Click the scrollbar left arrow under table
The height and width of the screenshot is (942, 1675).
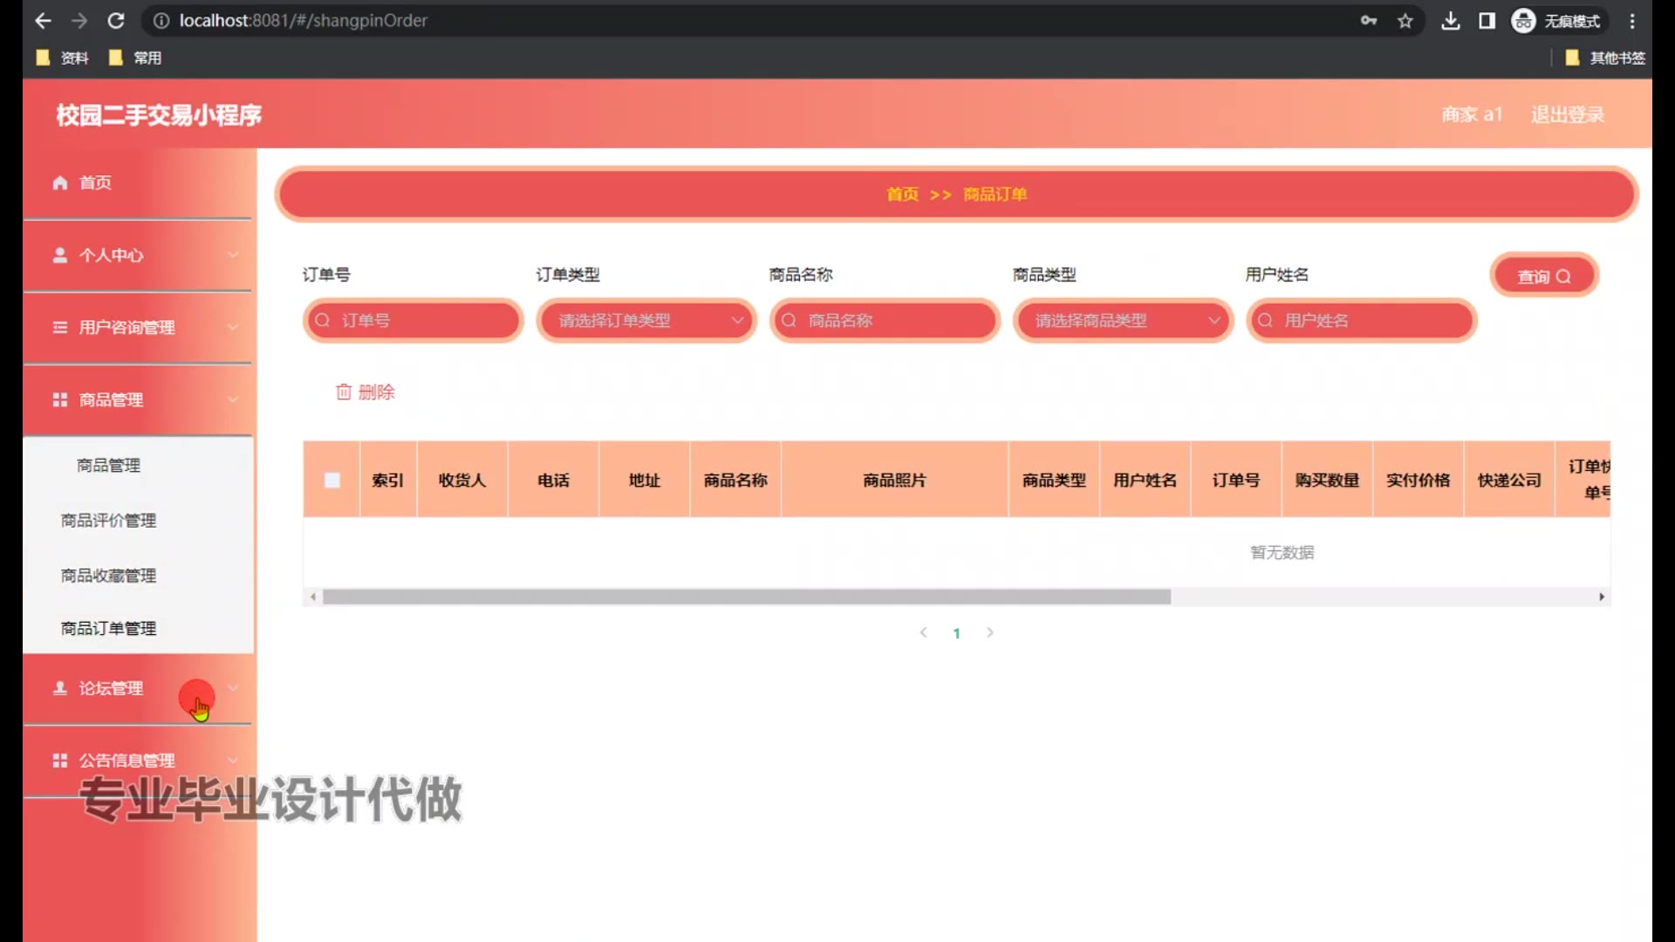pos(312,597)
